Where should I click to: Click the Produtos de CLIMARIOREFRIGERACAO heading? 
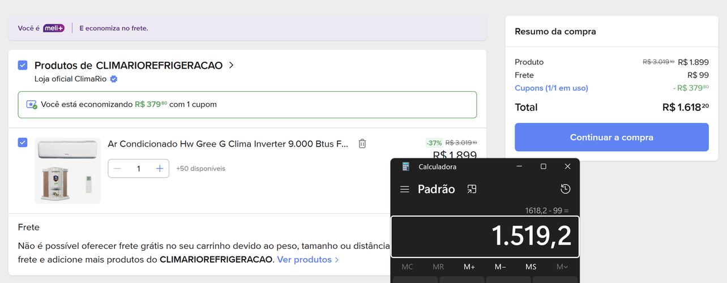(129, 65)
